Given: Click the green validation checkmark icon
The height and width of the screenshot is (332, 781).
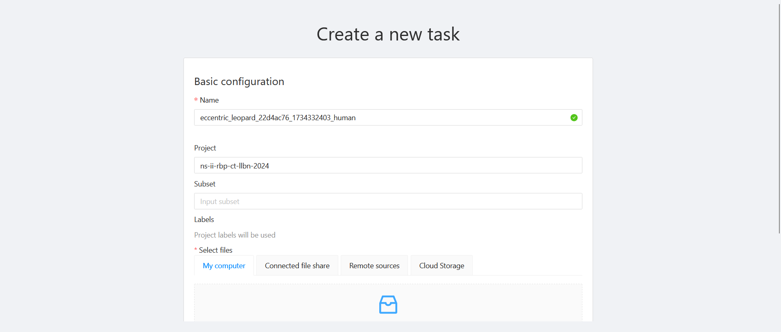Looking at the screenshot, I should pyautogui.click(x=574, y=118).
